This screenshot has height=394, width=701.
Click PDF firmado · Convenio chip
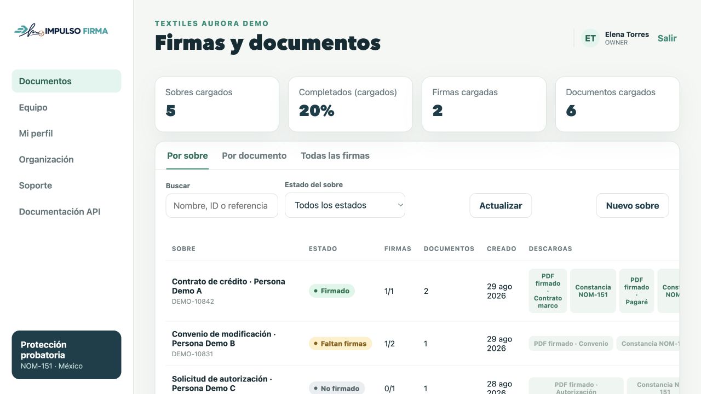571,344
